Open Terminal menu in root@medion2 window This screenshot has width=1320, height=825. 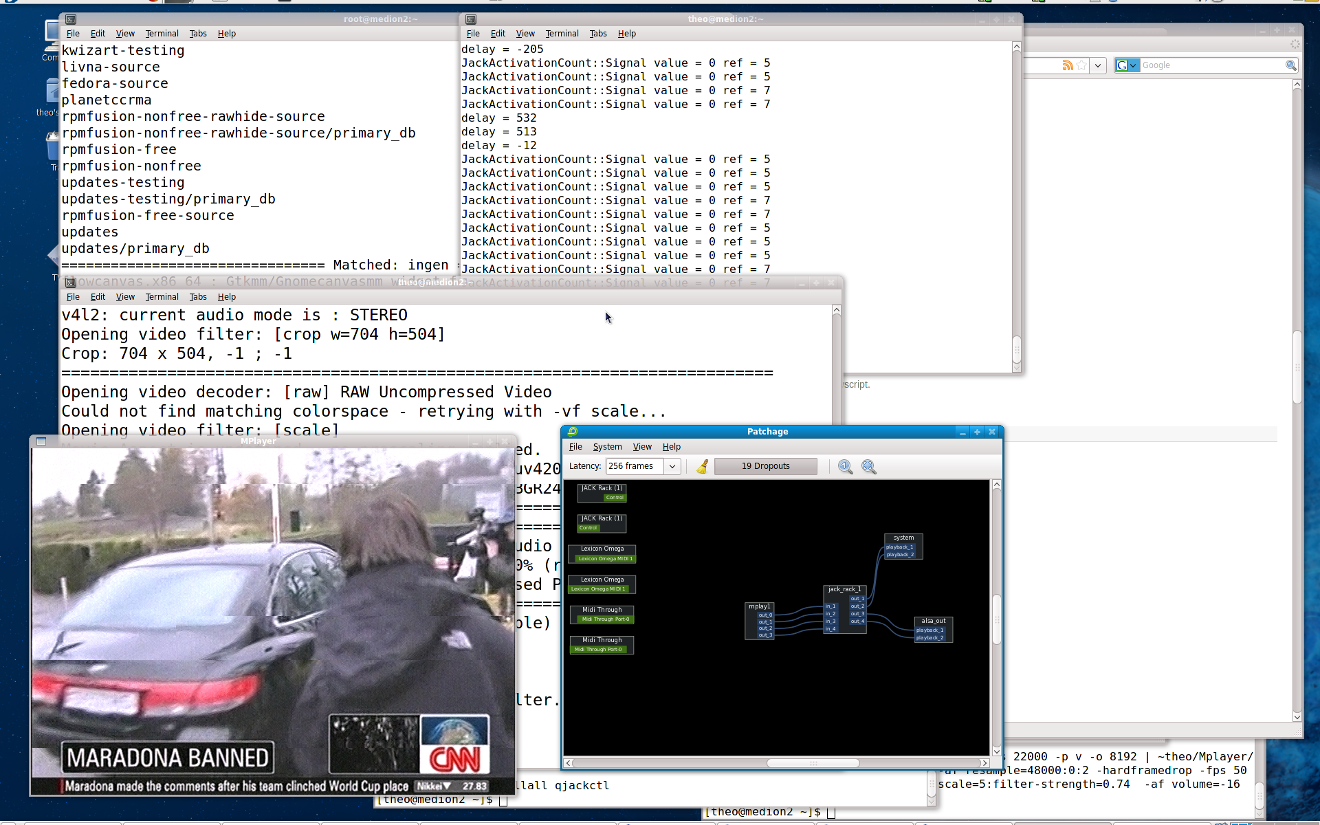click(x=162, y=34)
